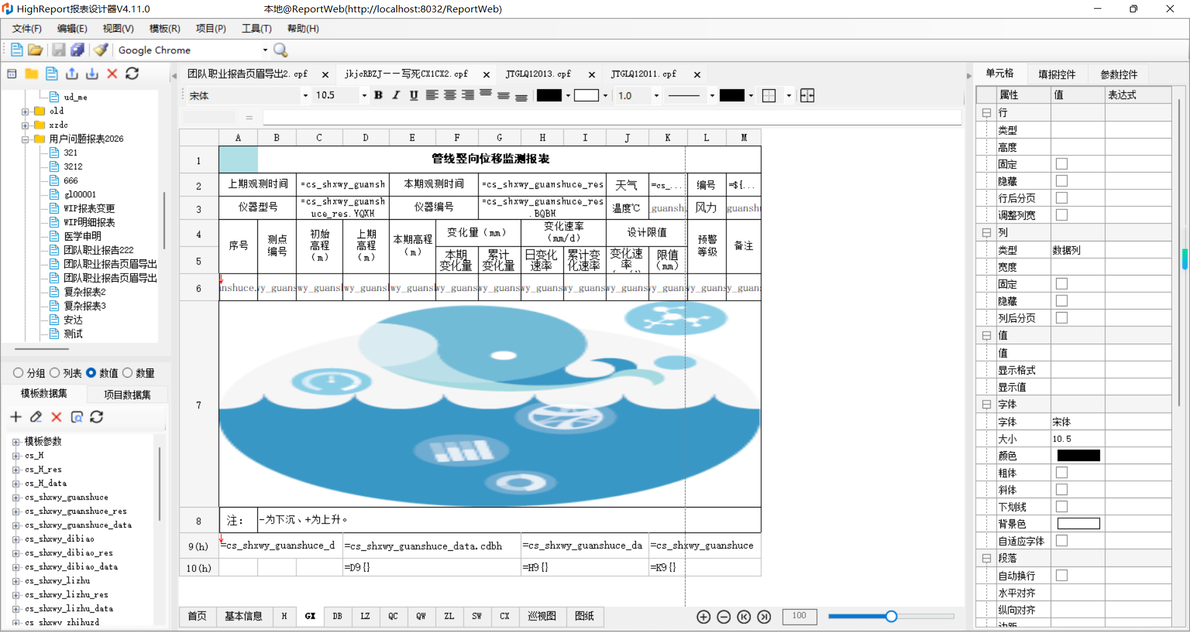Viewport: 1190px width, 632px height.
Task: Check the row 固定 checkbox
Action: 1062,164
